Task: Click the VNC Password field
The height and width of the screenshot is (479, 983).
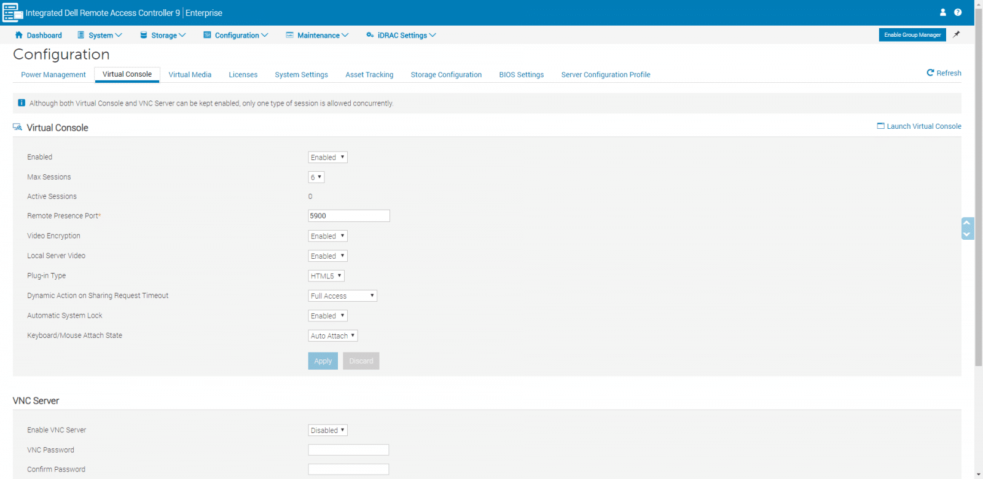Action: [x=348, y=450]
